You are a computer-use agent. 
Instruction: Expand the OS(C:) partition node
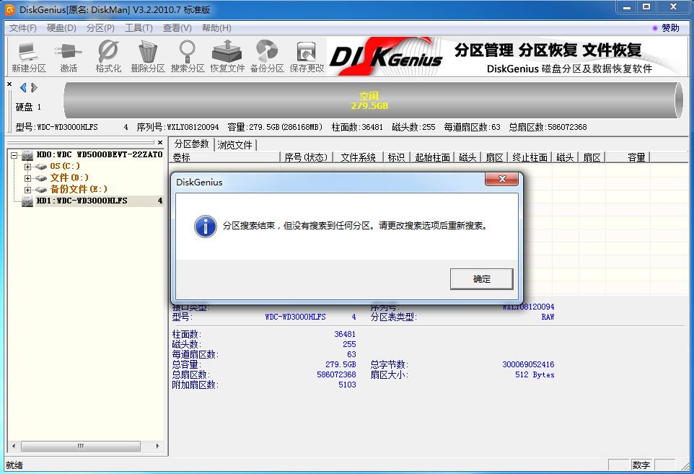pos(28,167)
